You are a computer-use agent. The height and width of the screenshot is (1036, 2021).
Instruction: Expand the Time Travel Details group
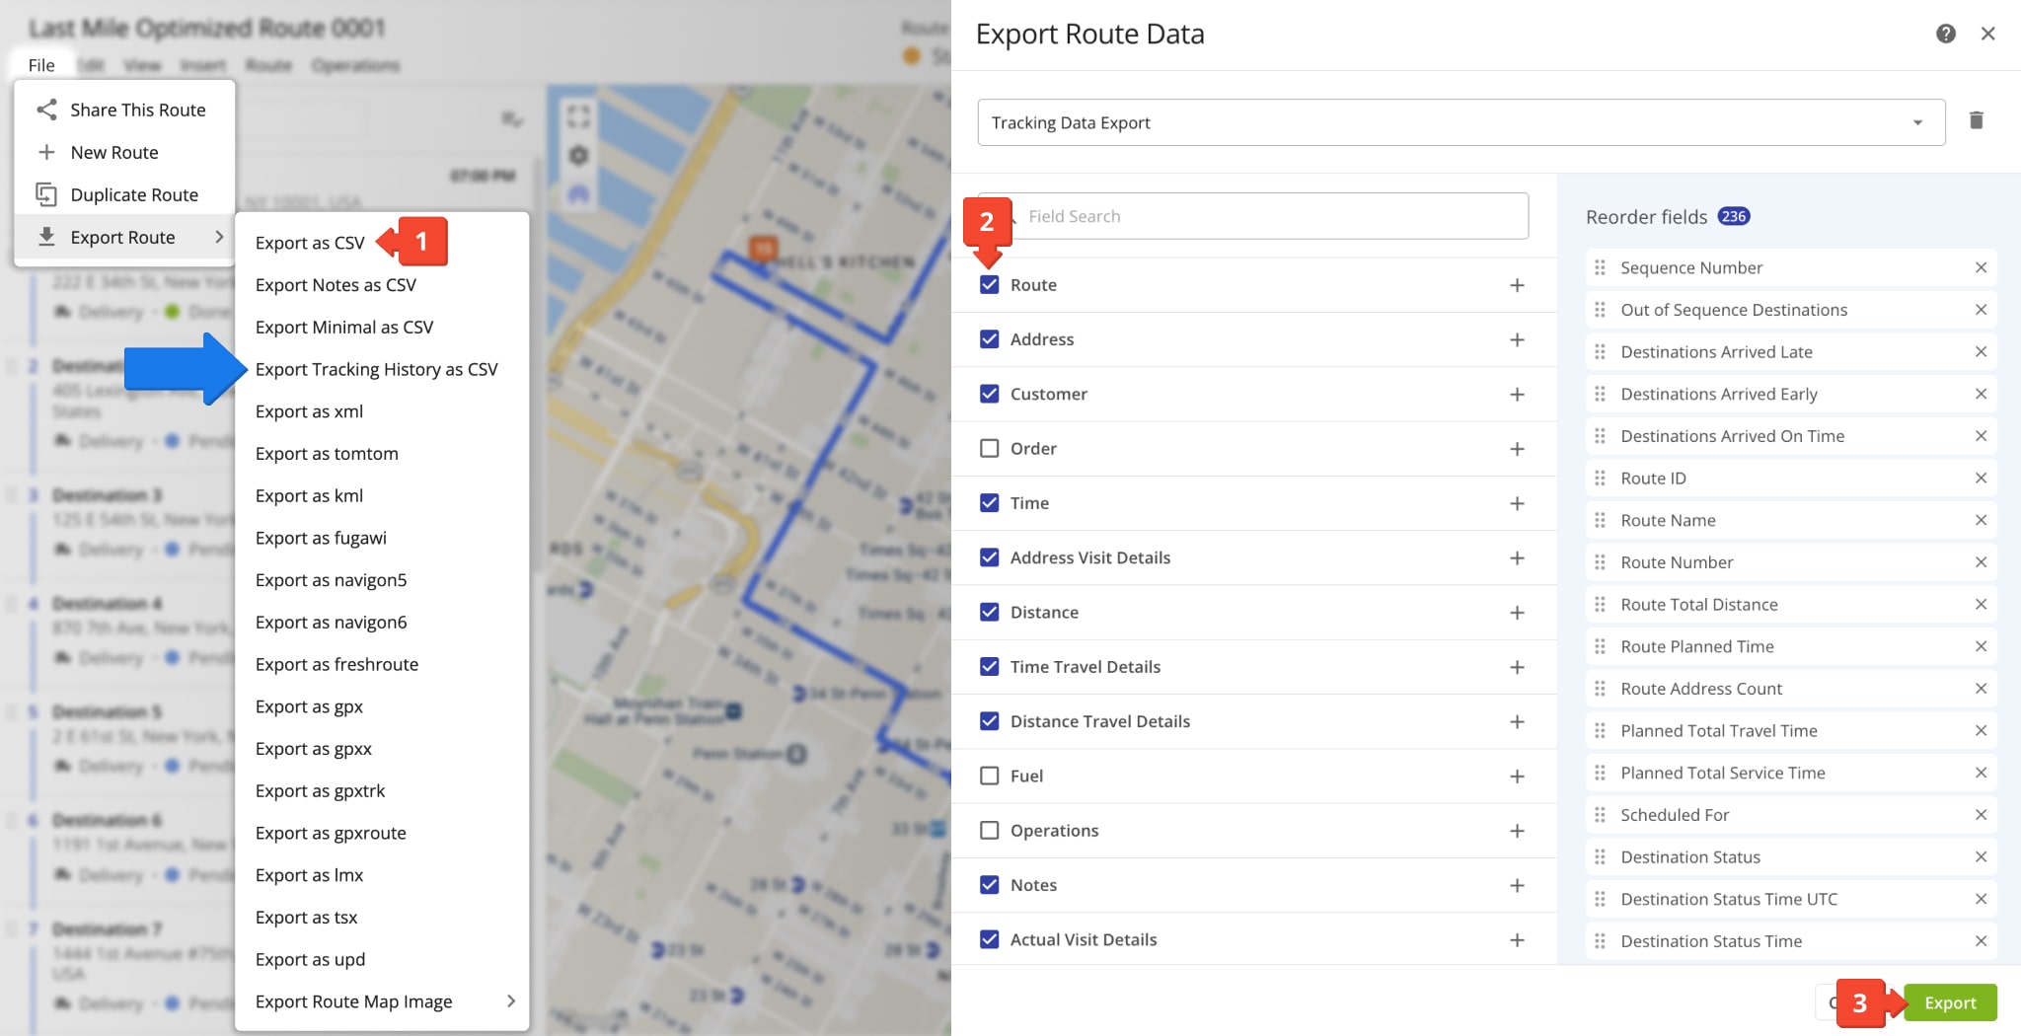tap(1517, 667)
